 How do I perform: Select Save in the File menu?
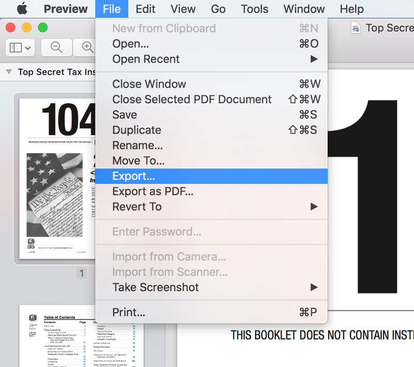pos(211,115)
